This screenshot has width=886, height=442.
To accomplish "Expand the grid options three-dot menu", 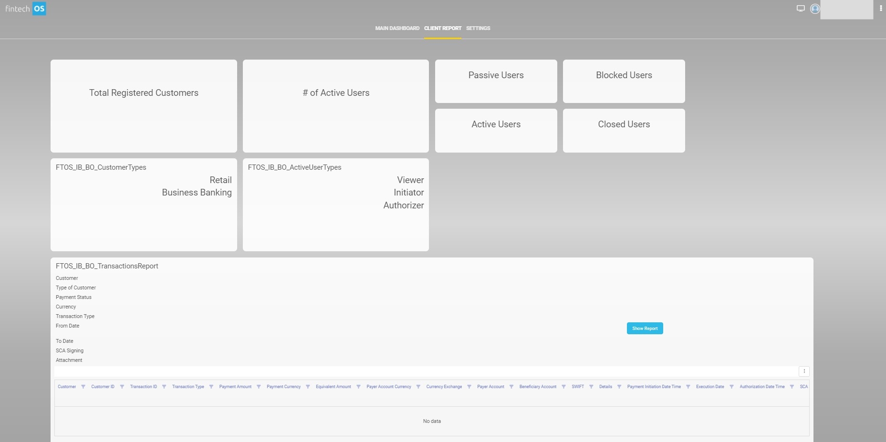I will click(x=804, y=371).
